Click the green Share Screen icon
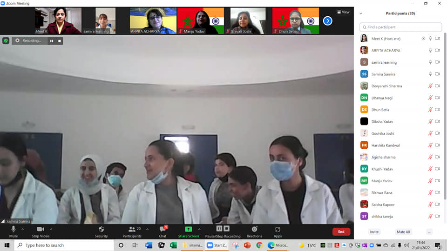Viewport: 447px width, 251px height. pyautogui.click(x=188, y=229)
